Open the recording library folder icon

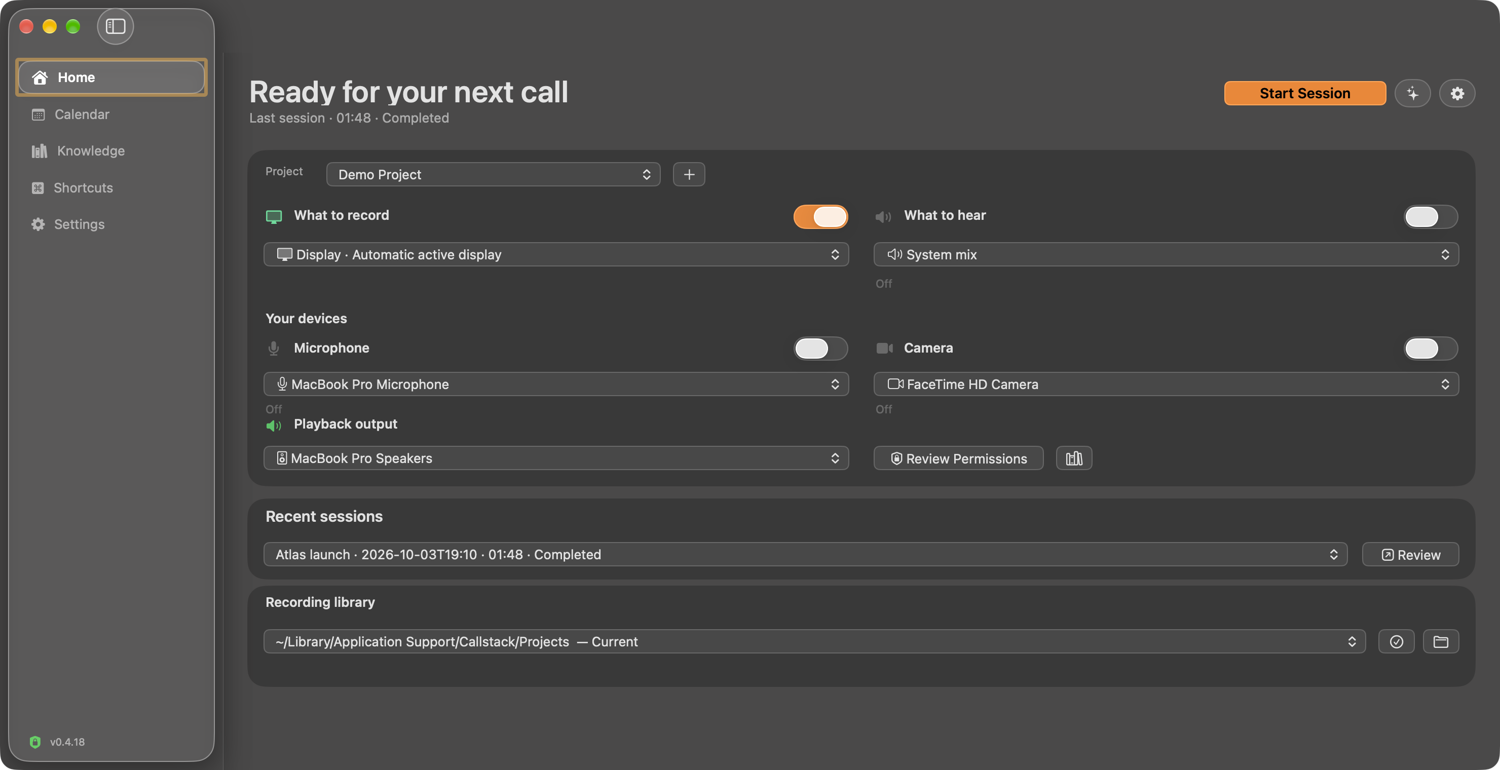pyautogui.click(x=1441, y=641)
